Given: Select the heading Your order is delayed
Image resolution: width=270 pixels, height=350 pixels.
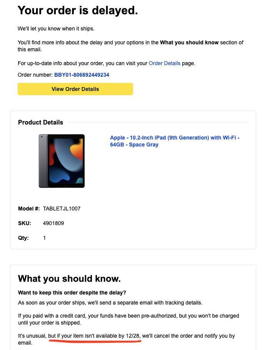Looking at the screenshot, I should (x=77, y=10).
